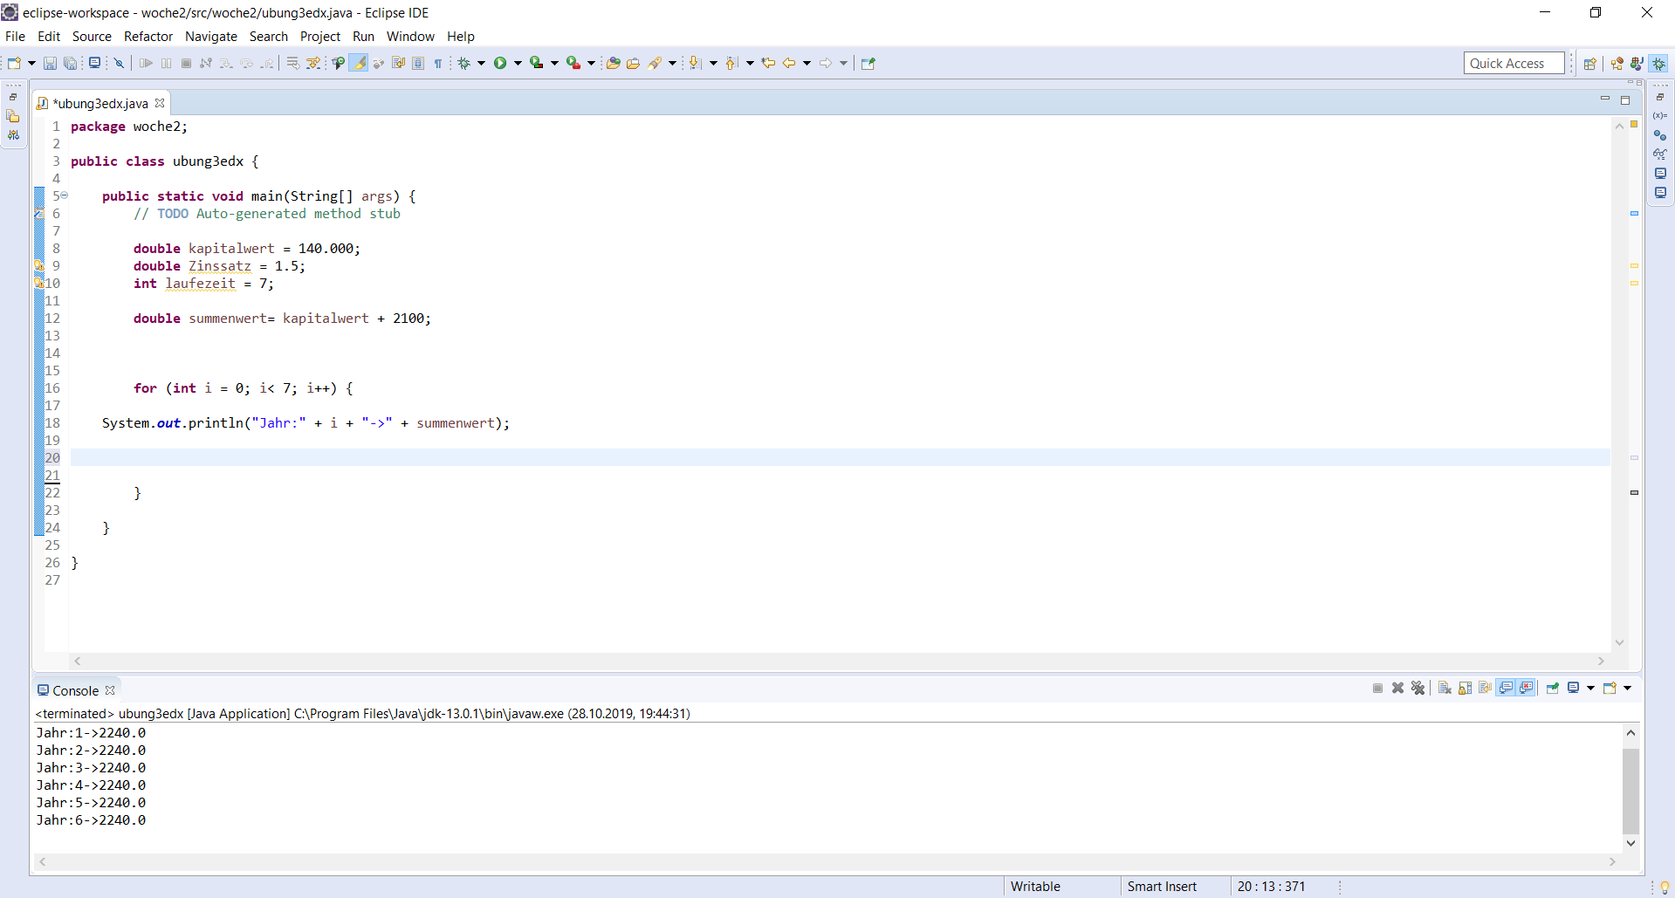
Task: Toggle Mark Occurrences highlighting
Action: pos(359,62)
